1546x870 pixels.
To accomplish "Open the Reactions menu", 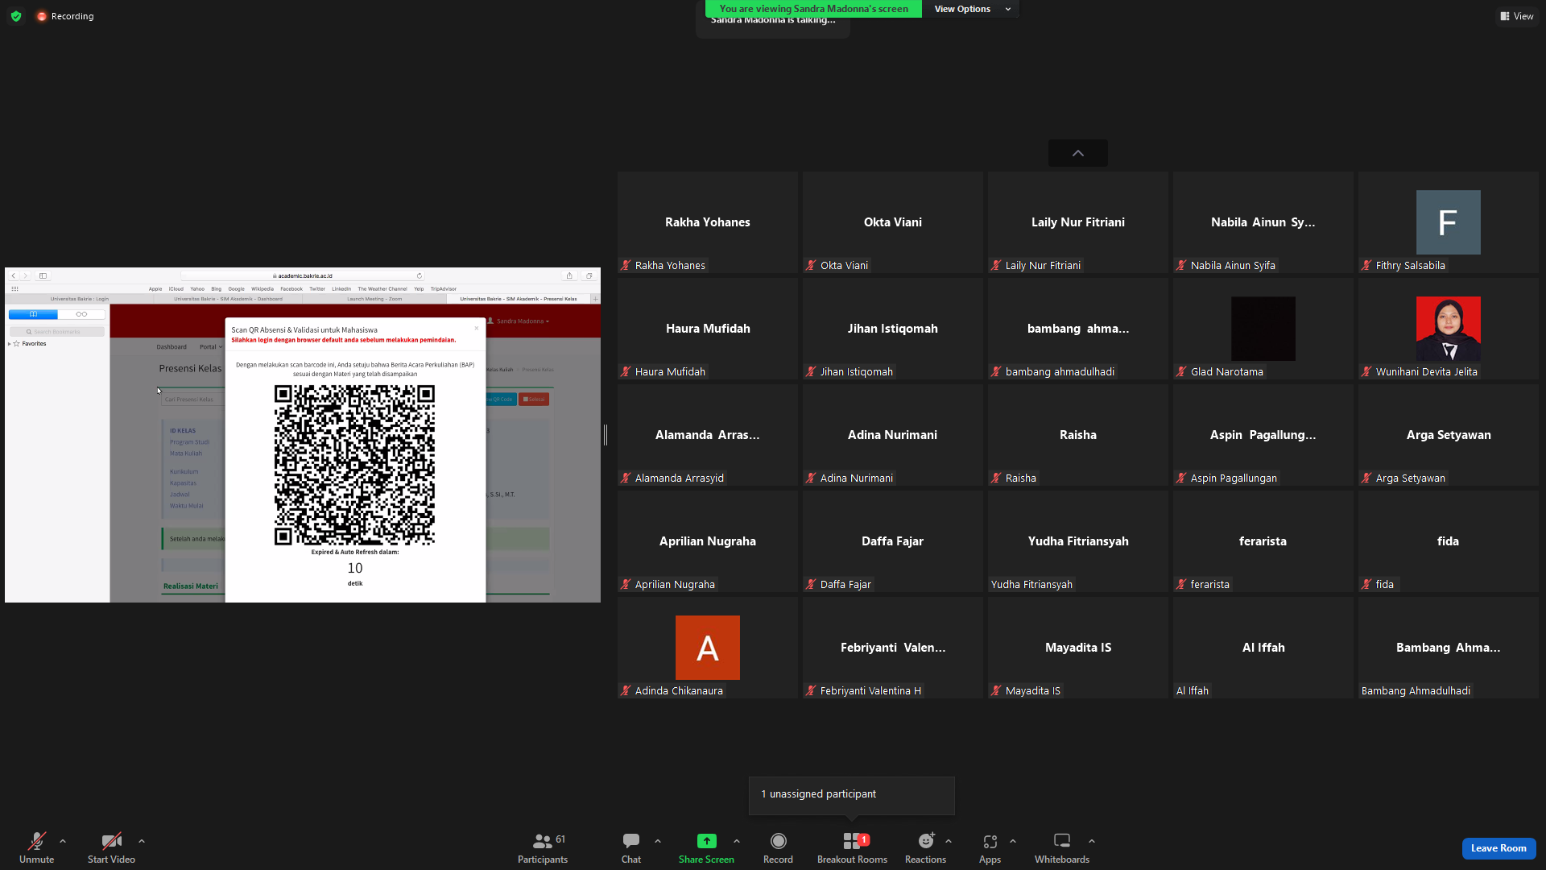I will click(926, 847).
